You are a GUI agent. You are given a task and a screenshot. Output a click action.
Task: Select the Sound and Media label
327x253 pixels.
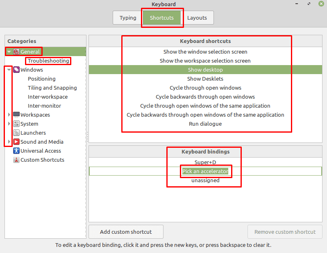pyautogui.click(x=42, y=142)
